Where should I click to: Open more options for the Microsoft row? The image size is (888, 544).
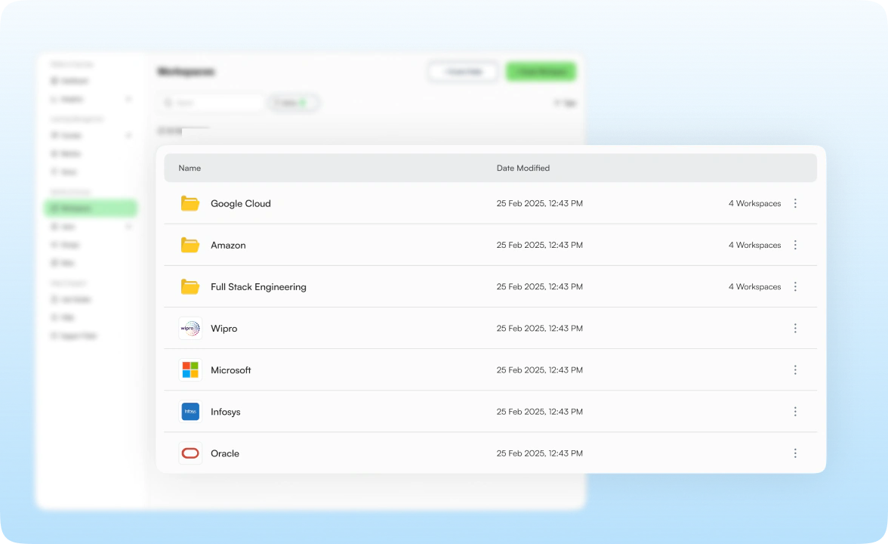pyautogui.click(x=795, y=370)
